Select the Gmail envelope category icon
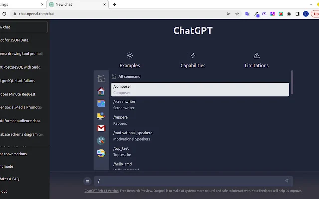 (101, 128)
